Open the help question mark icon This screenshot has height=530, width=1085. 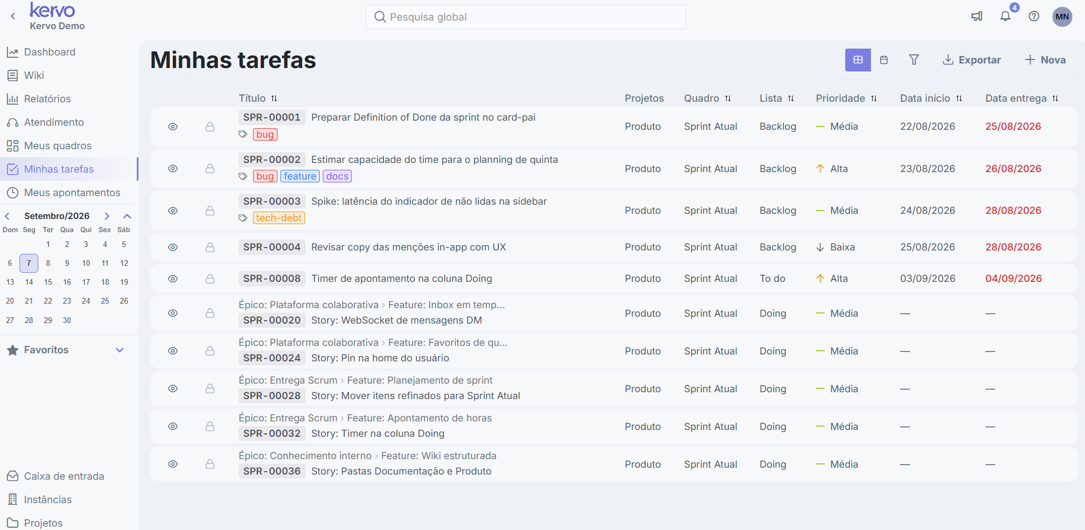[1034, 17]
